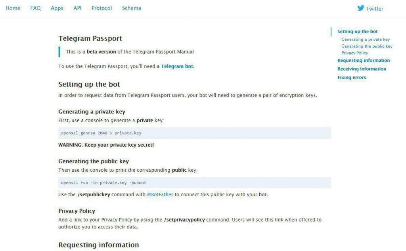Click the Telegram Passport page heading

(90, 38)
